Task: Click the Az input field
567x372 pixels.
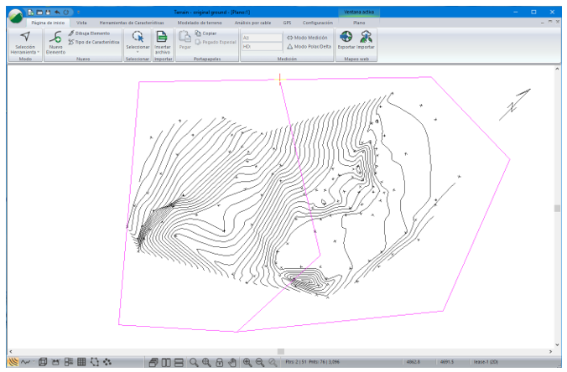Action: [x=262, y=38]
